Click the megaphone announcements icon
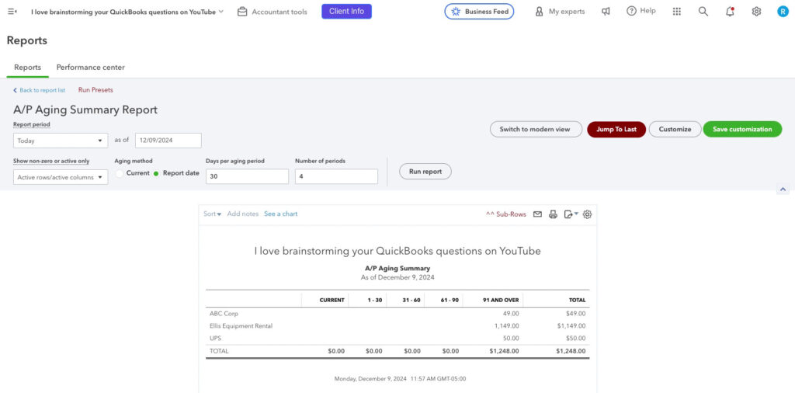795x393 pixels. tap(606, 12)
